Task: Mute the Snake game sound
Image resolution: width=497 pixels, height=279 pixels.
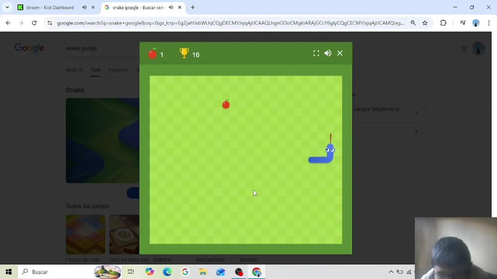Action: [328, 53]
